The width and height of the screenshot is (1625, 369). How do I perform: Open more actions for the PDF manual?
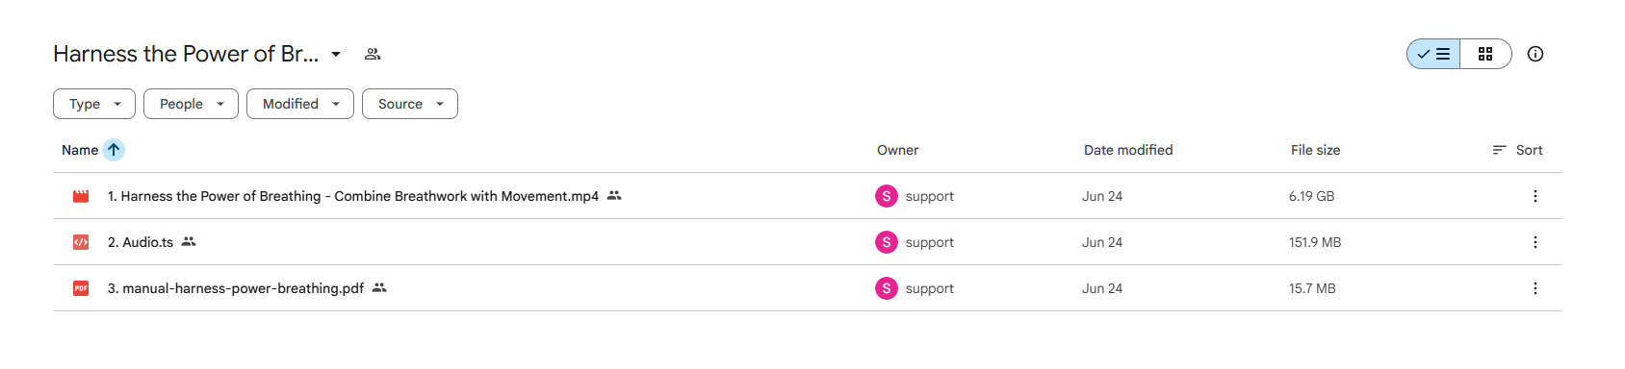point(1535,288)
